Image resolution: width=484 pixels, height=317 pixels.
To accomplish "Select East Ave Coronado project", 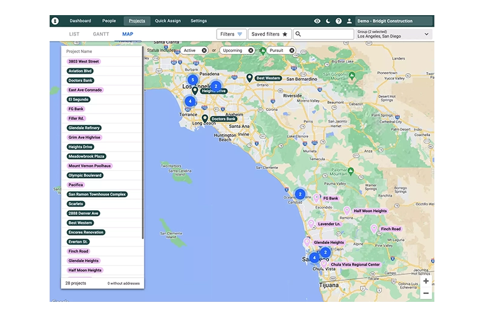I will coord(85,90).
